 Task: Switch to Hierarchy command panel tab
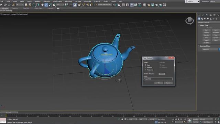point(207,15)
